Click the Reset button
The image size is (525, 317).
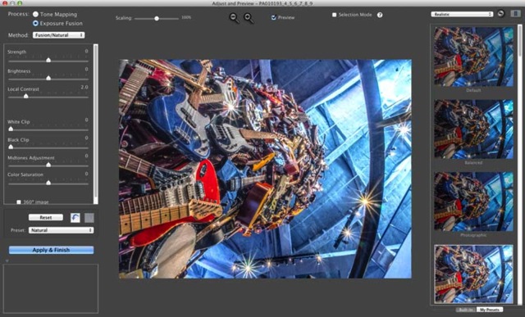(46, 217)
